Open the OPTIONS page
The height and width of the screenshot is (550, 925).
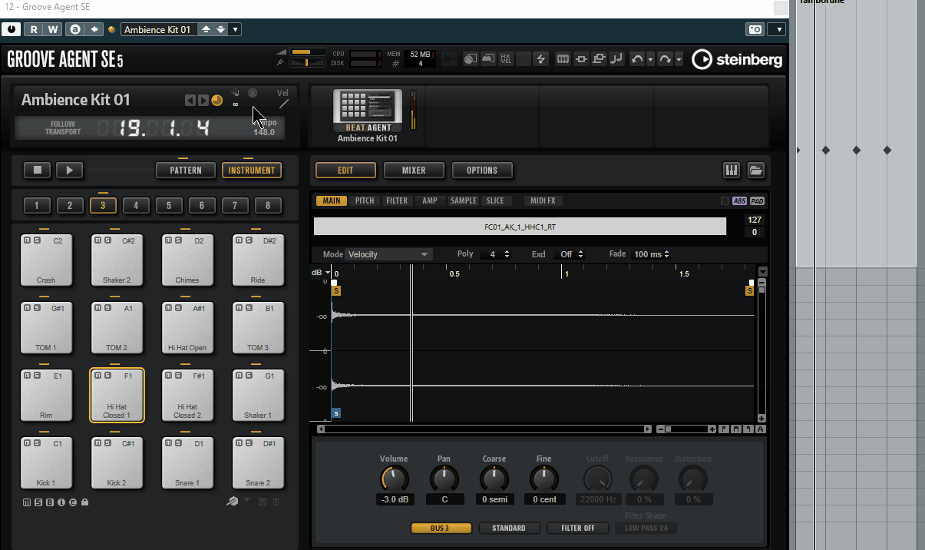click(482, 170)
